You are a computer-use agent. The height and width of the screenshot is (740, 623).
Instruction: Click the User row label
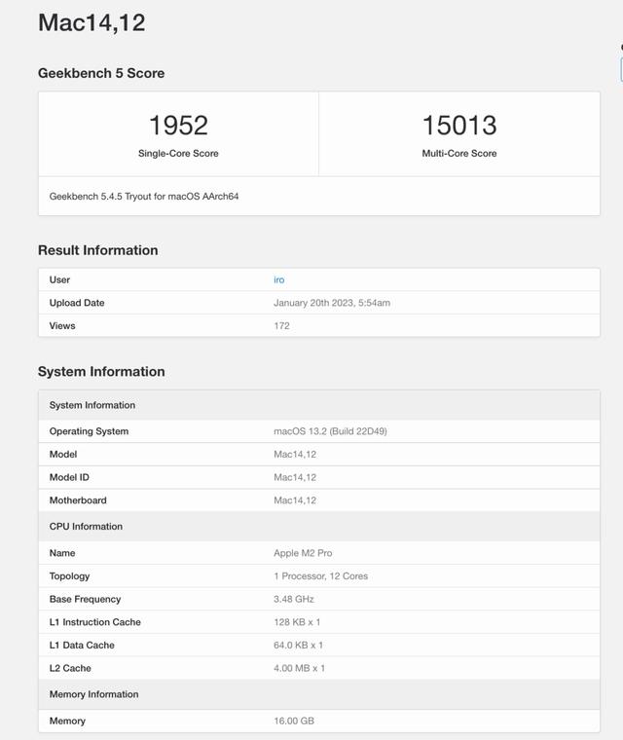pos(59,279)
